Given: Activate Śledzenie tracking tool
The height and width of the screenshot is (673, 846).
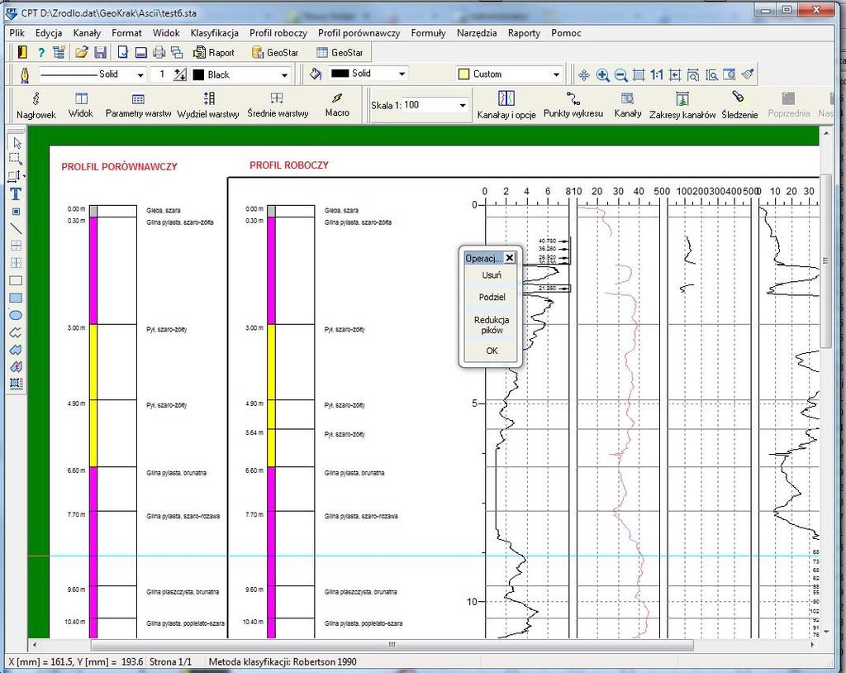Looking at the screenshot, I should click(x=739, y=105).
